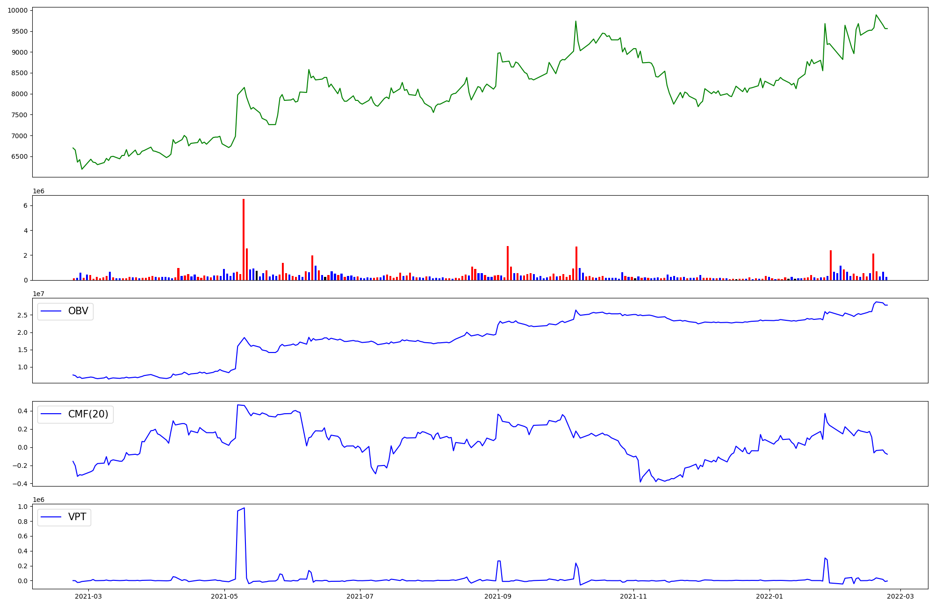Click the tallest red volume bar
The width and height of the screenshot is (935, 607).
click(244, 239)
